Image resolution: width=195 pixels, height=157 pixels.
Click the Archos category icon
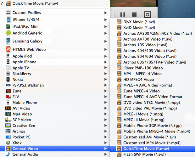point(8,131)
